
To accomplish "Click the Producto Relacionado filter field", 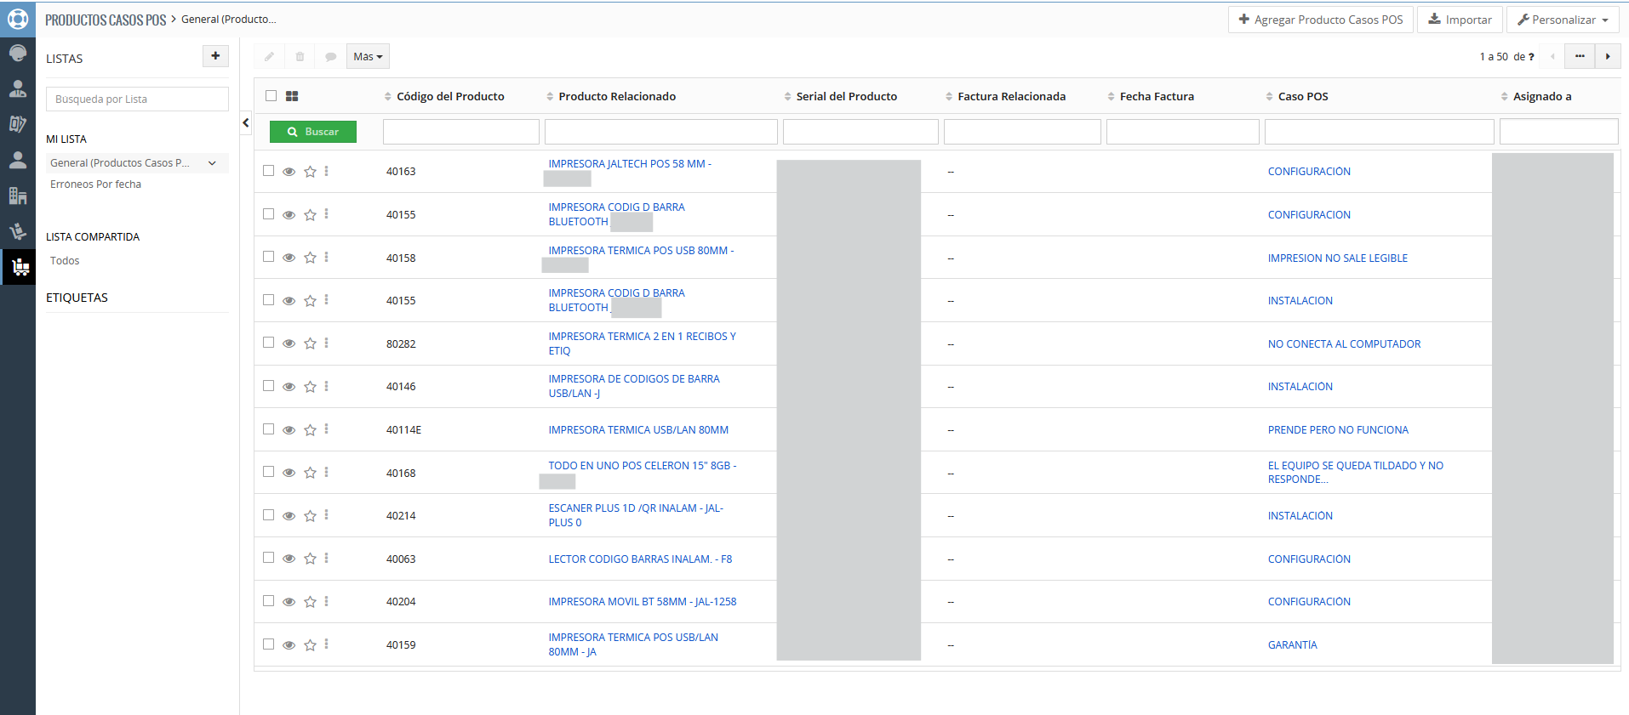I will pyautogui.click(x=661, y=132).
